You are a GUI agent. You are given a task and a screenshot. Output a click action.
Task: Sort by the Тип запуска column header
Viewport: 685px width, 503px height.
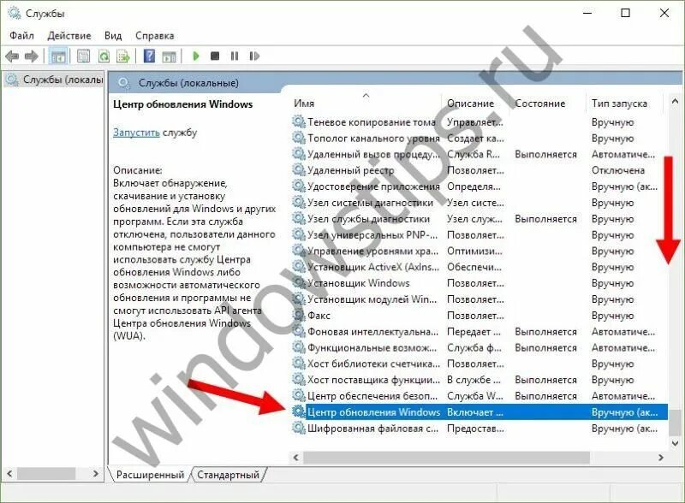click(x=619, y=104)
